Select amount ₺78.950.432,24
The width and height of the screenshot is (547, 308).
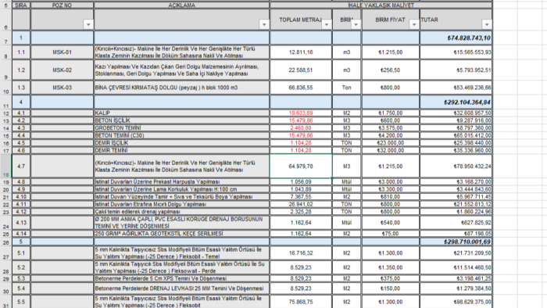click(456, 166)
